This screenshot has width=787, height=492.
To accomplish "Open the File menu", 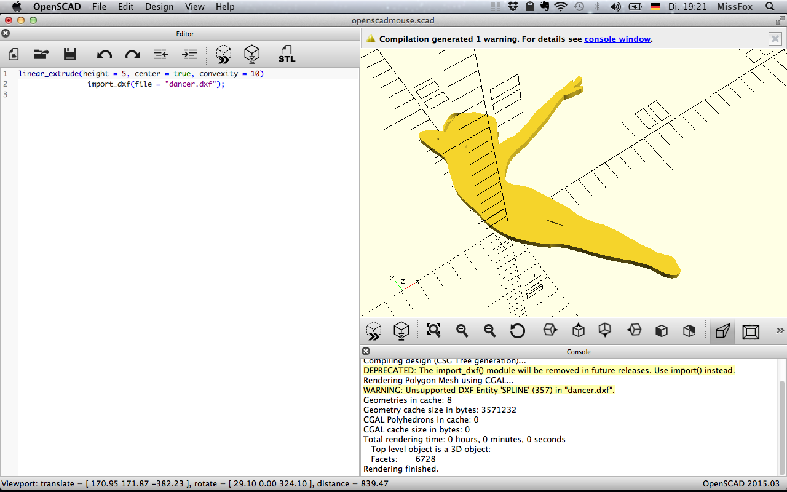I will 99,7.
